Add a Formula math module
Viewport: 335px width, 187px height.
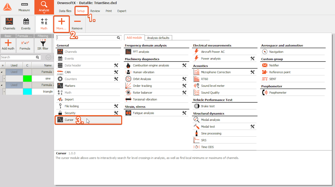click(x=25, y=45)
